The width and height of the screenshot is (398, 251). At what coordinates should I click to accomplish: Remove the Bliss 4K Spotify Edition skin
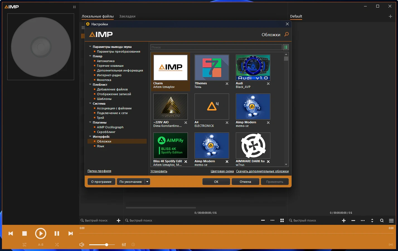[x=186, y=161]
